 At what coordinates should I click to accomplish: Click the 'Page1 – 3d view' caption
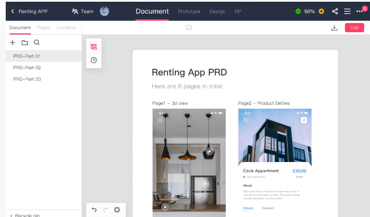[x=170, y=103]
